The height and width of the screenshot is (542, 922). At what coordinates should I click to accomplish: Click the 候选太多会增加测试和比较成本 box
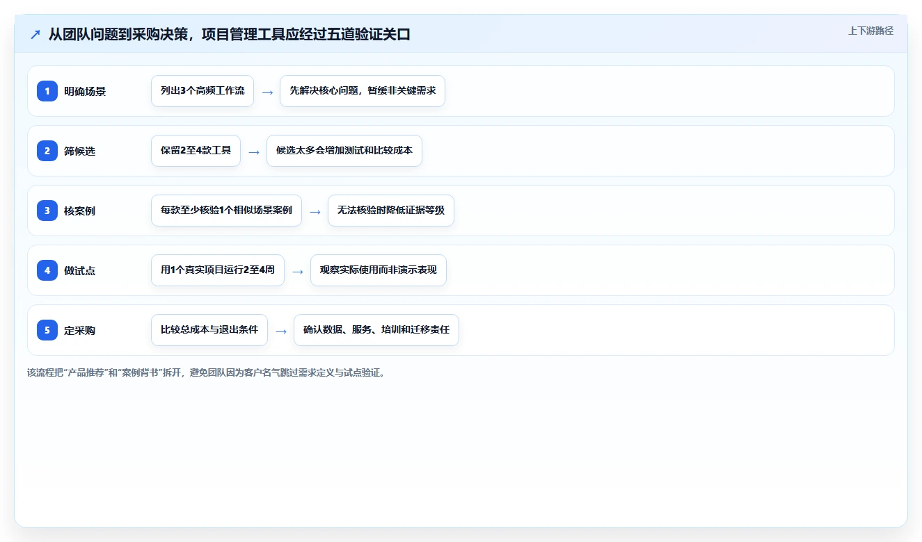click(x=344, y=151)
